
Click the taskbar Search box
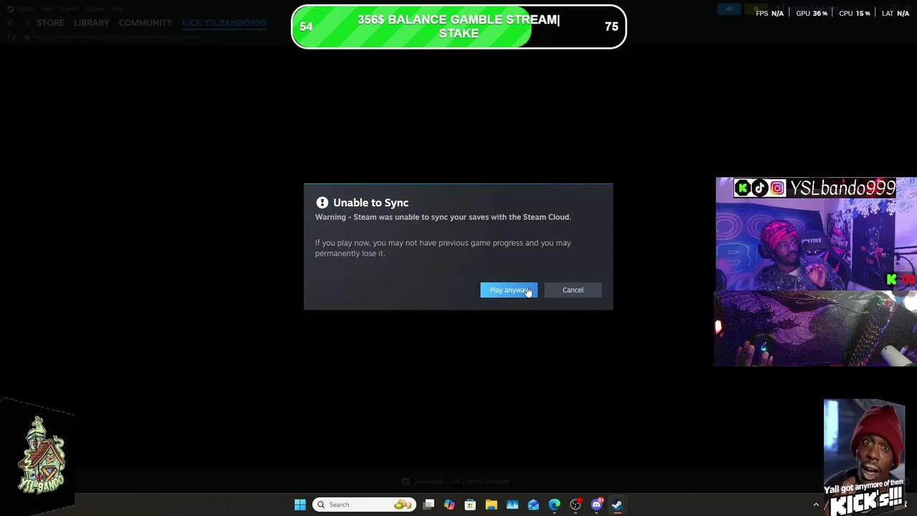364,505
